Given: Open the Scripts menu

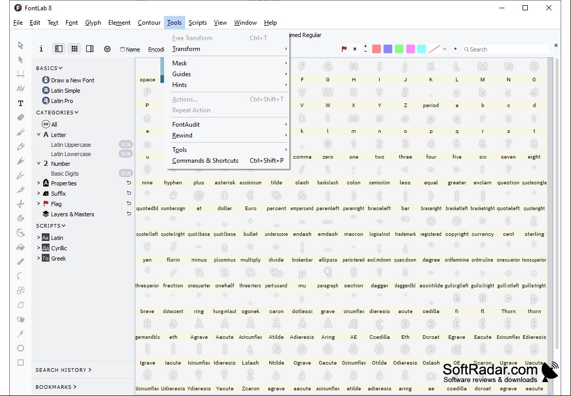Looking at the screenshot, I should (198, 23).
